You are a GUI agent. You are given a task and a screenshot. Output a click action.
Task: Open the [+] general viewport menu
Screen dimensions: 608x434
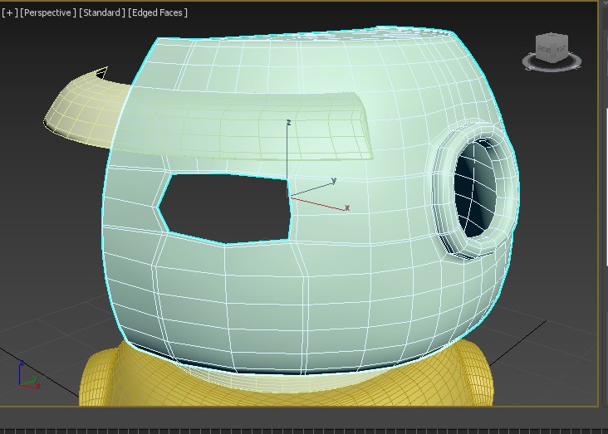tap(10, 12)
